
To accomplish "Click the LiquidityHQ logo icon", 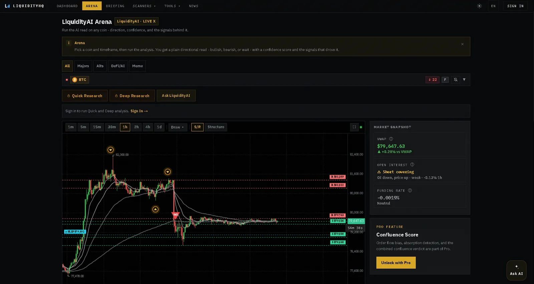I will click(7, 6).
